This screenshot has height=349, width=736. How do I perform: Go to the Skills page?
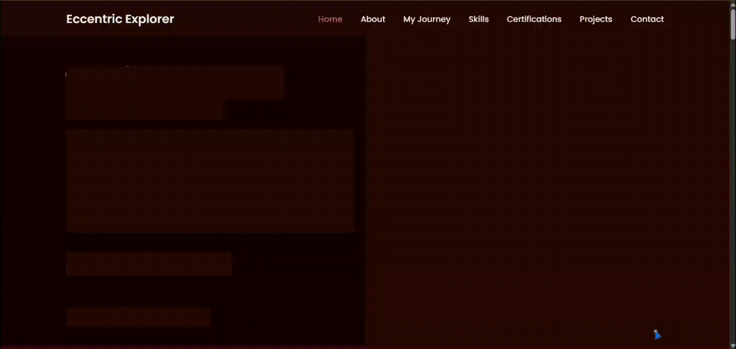pos(478,19)
